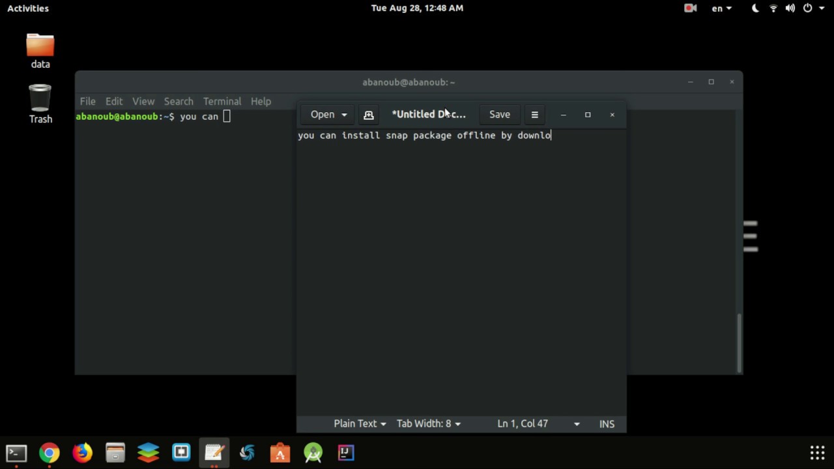
Task: Launch IntelliJ IDEA from the dock
Action: 346,453
